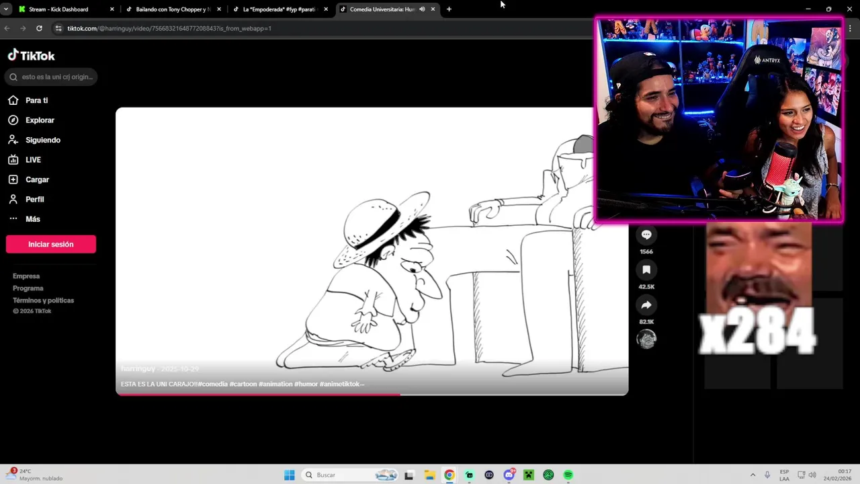Screen dimensions: 860x484
Task: Open Windows Start menu
Action: tap(289, 475)
